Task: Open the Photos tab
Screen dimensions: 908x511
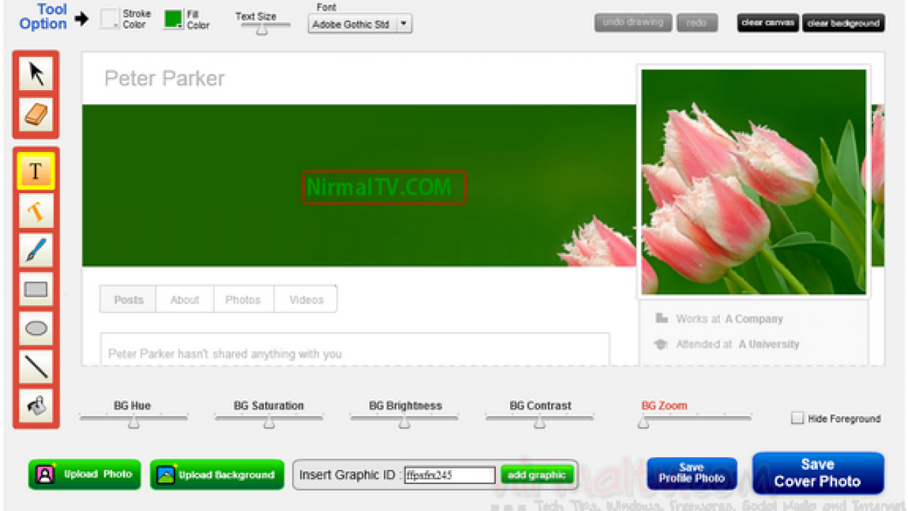Action: point(243,300)
